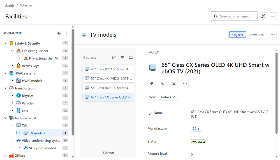Click the Lots icon in tree

(18, 110)
